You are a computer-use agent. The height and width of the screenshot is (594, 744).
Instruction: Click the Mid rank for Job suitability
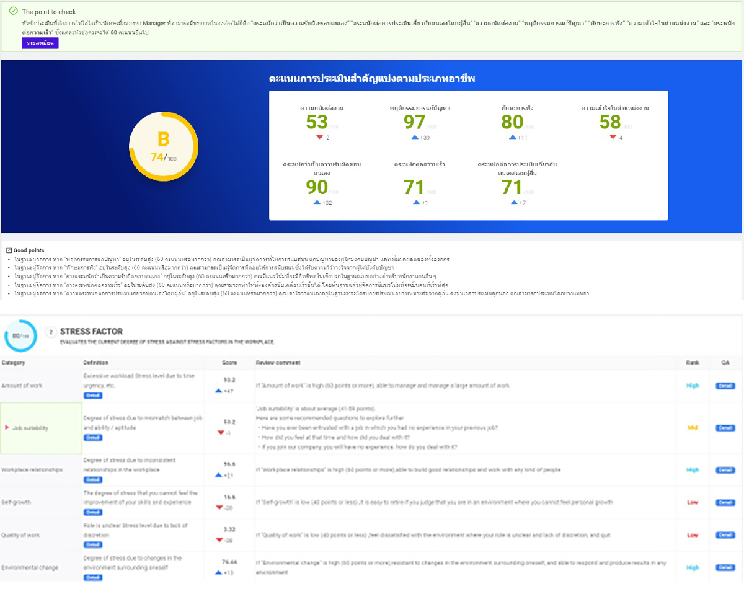point(693,428)
